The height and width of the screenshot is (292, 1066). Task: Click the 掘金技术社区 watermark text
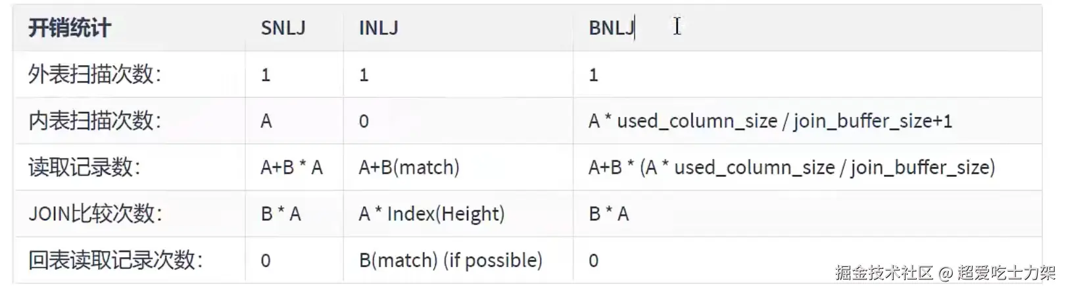(884, 273)
